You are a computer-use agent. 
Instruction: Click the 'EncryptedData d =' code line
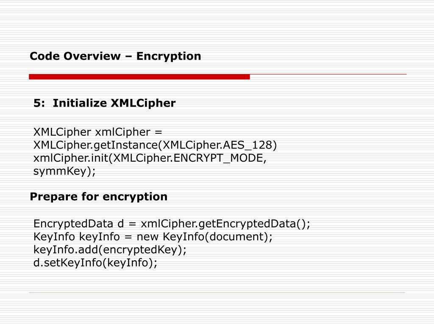pos(172,223)
